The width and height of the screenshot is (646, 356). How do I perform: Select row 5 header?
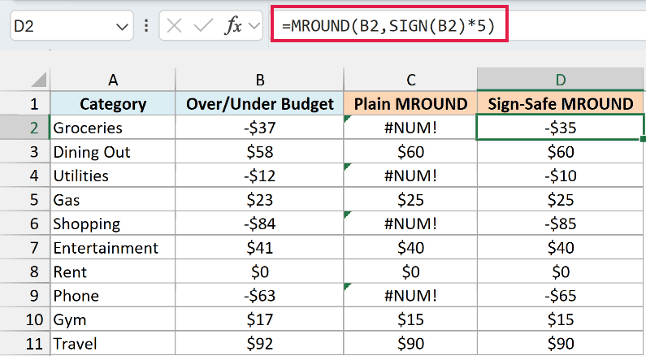24,200
